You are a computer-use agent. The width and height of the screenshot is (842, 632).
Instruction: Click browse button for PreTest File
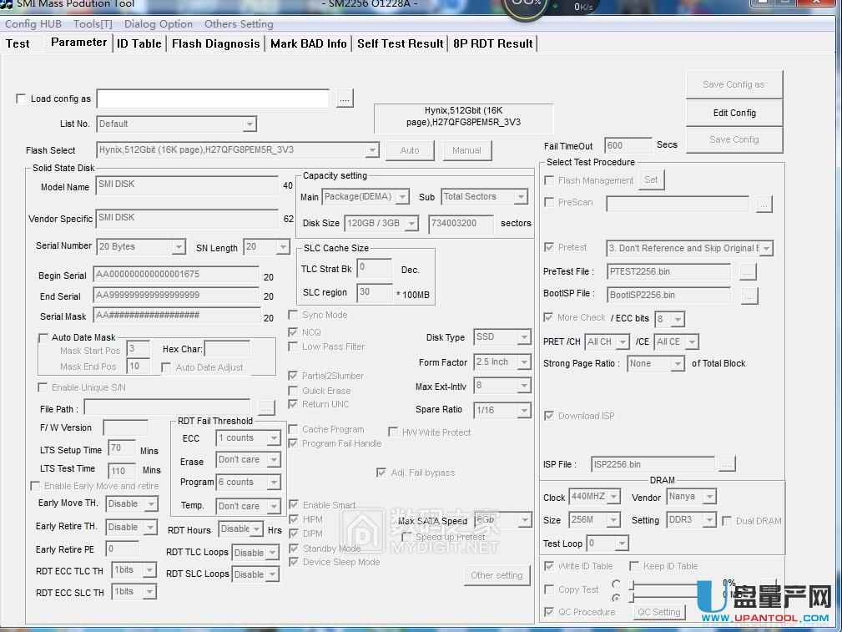tap(748, 271)
